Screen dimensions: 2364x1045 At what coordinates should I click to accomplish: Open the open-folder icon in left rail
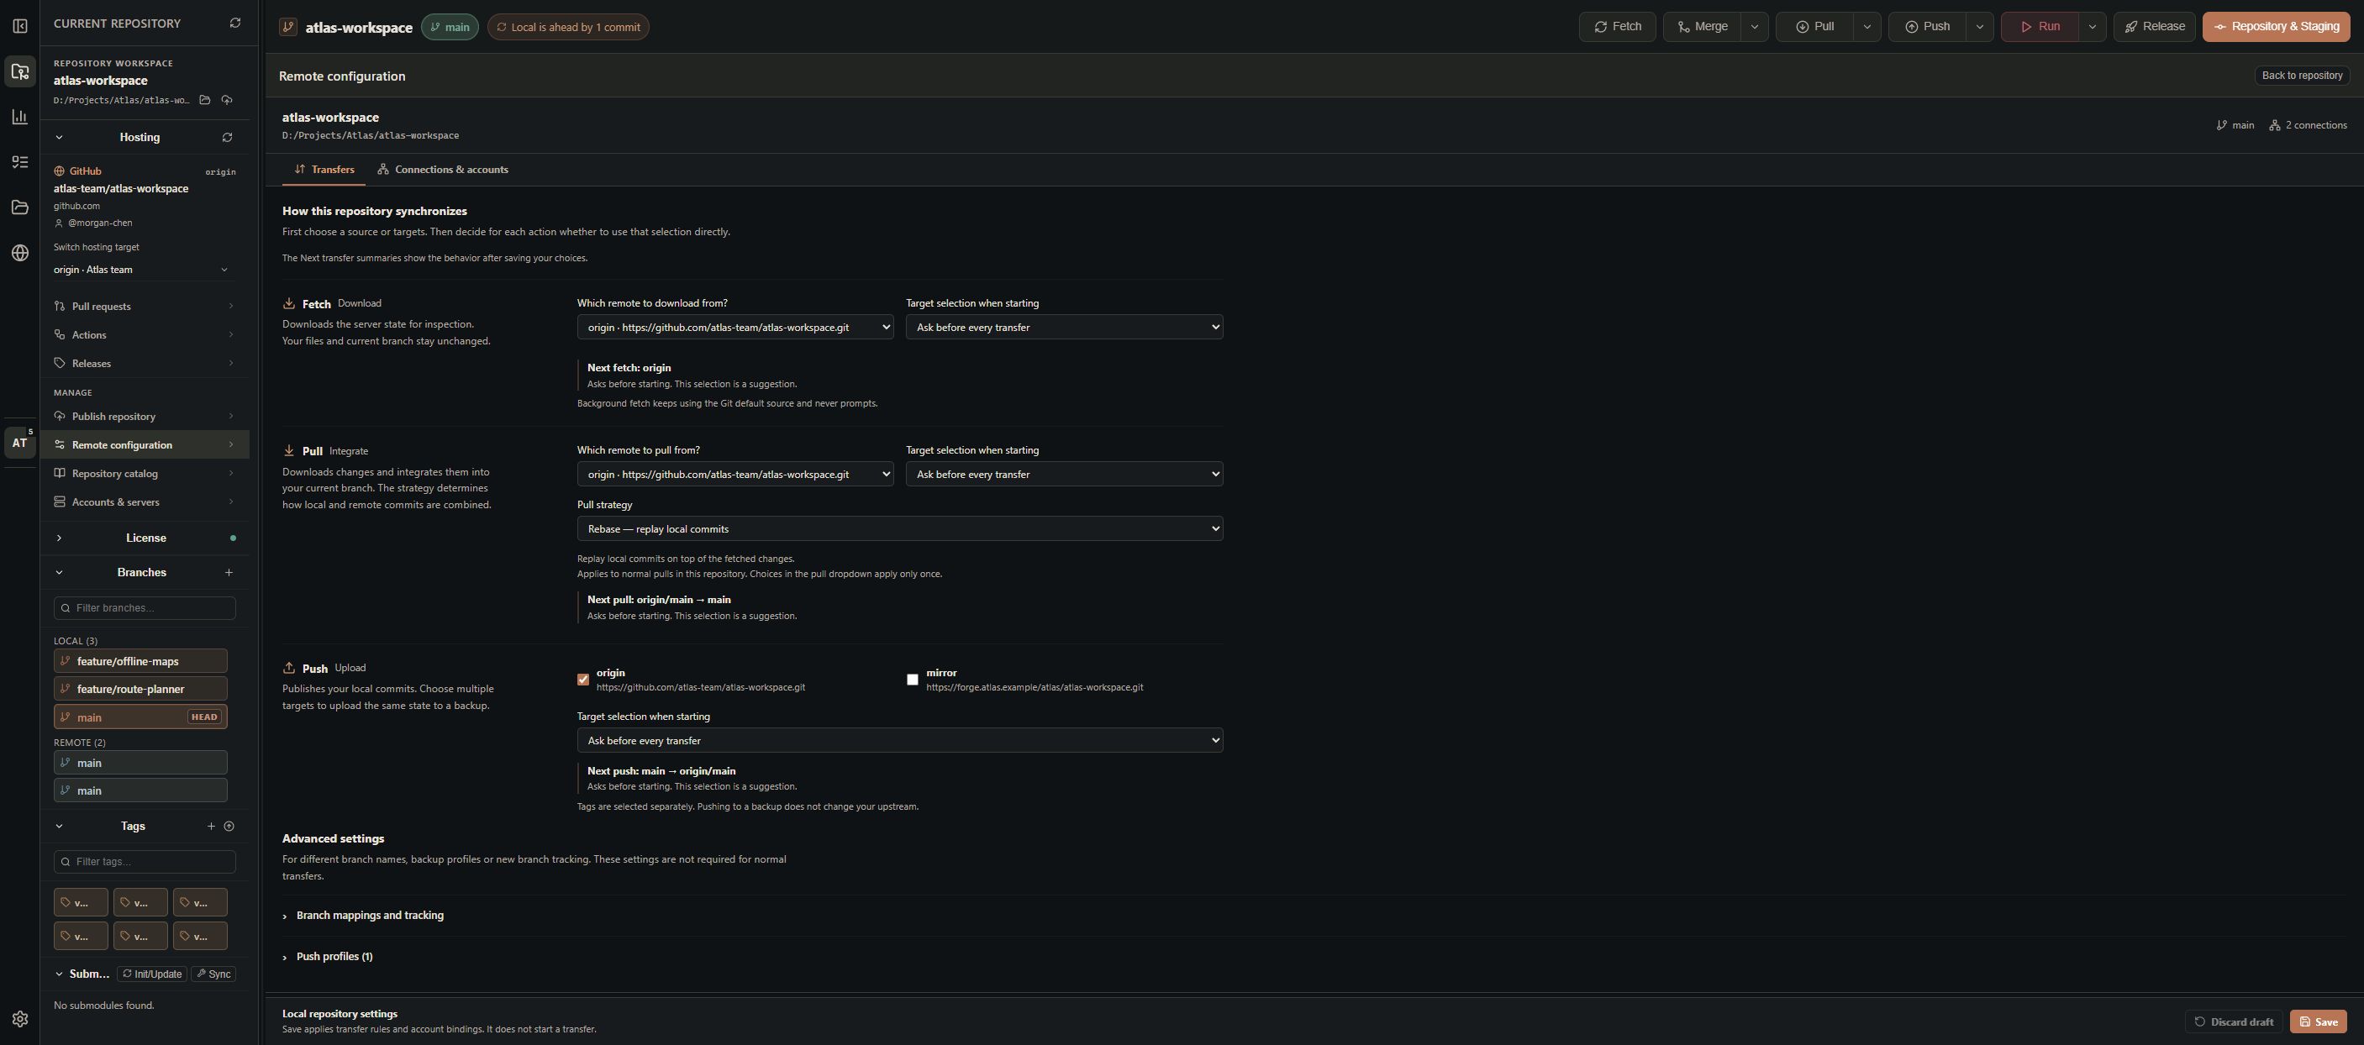19,207
